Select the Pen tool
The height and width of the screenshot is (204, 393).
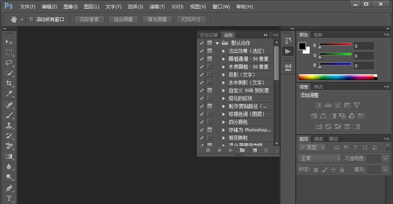click(9, 188)
